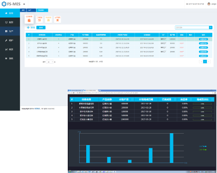Sort the 良品率 column in the dark window
Viewport: 217px width, 173px height.
(190, 100)
